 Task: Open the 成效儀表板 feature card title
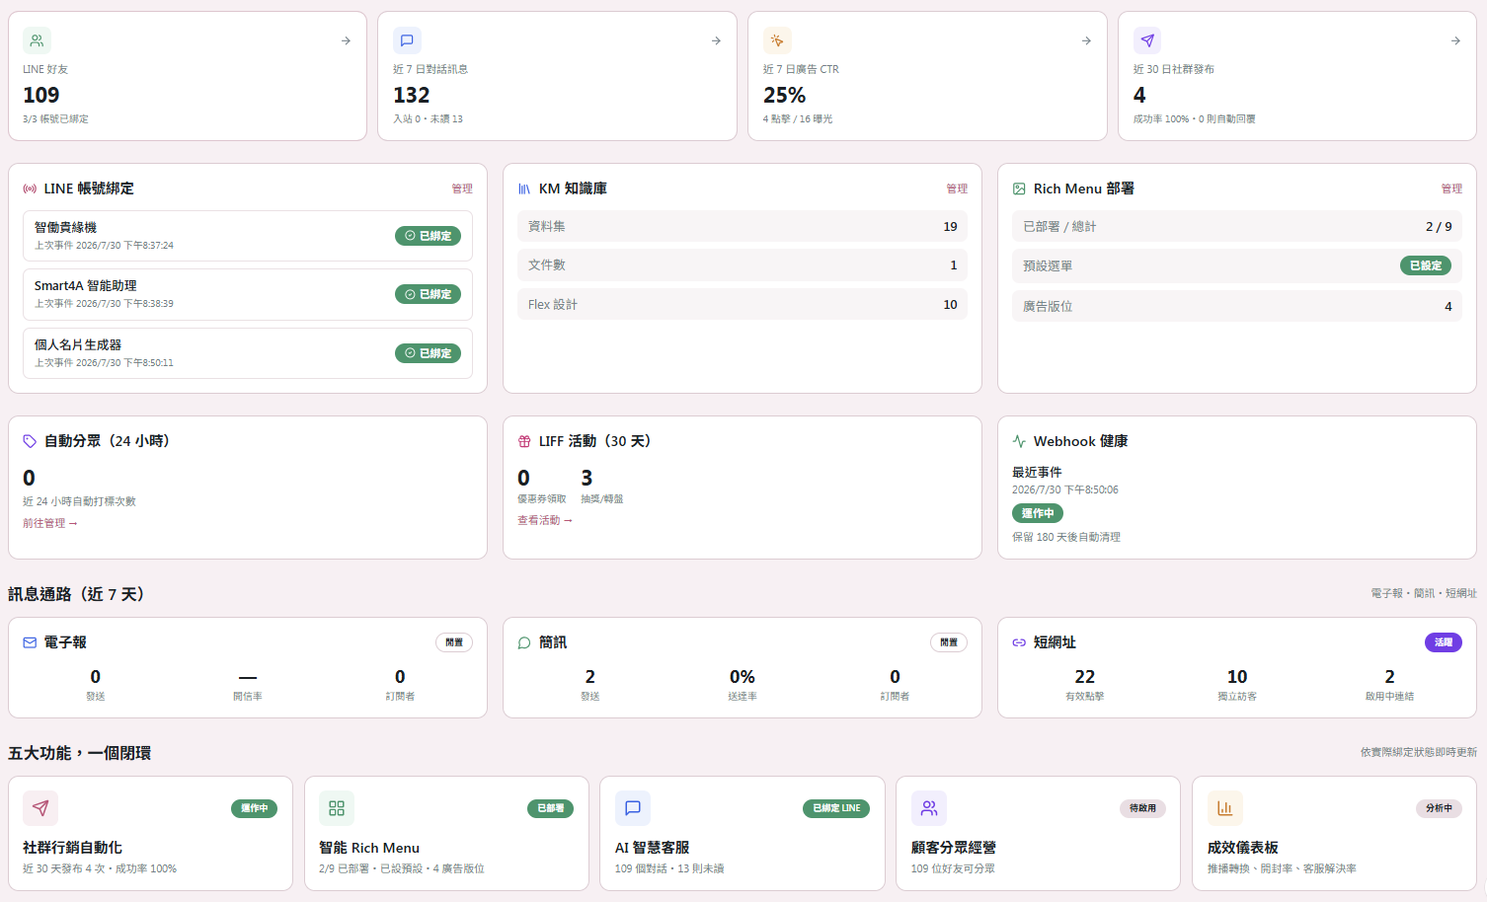coord(1243,848)
